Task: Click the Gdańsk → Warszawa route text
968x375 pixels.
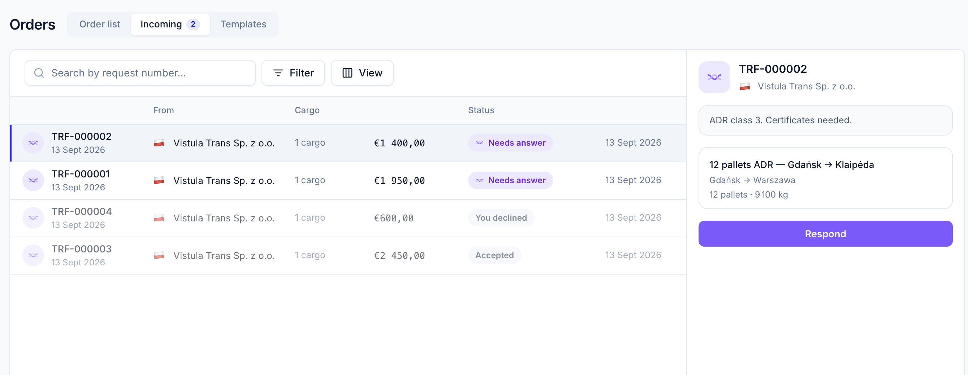Action: point(752,180)
